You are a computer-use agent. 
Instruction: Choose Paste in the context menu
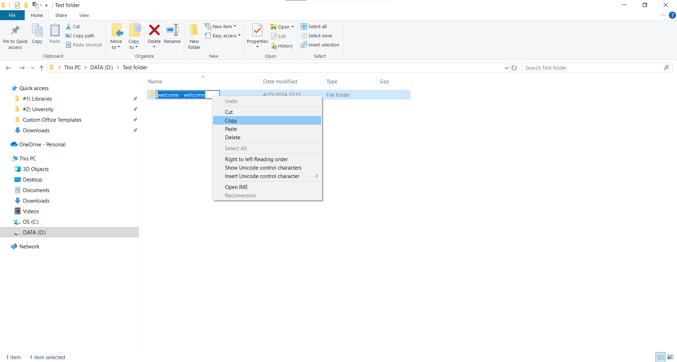tap(267, 129)
